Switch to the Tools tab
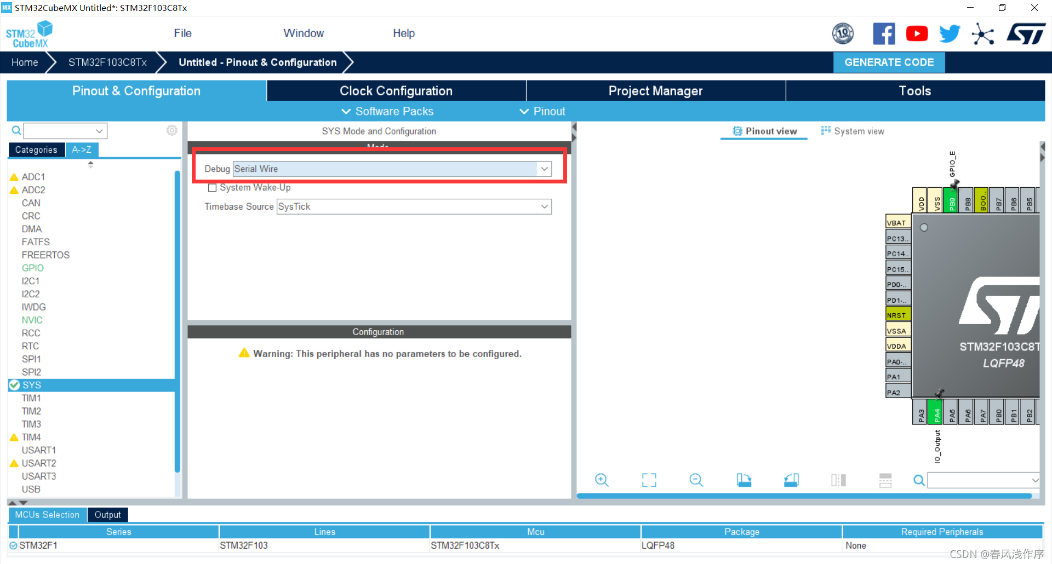Screen dimensions: 1052x564 point(915,91)
